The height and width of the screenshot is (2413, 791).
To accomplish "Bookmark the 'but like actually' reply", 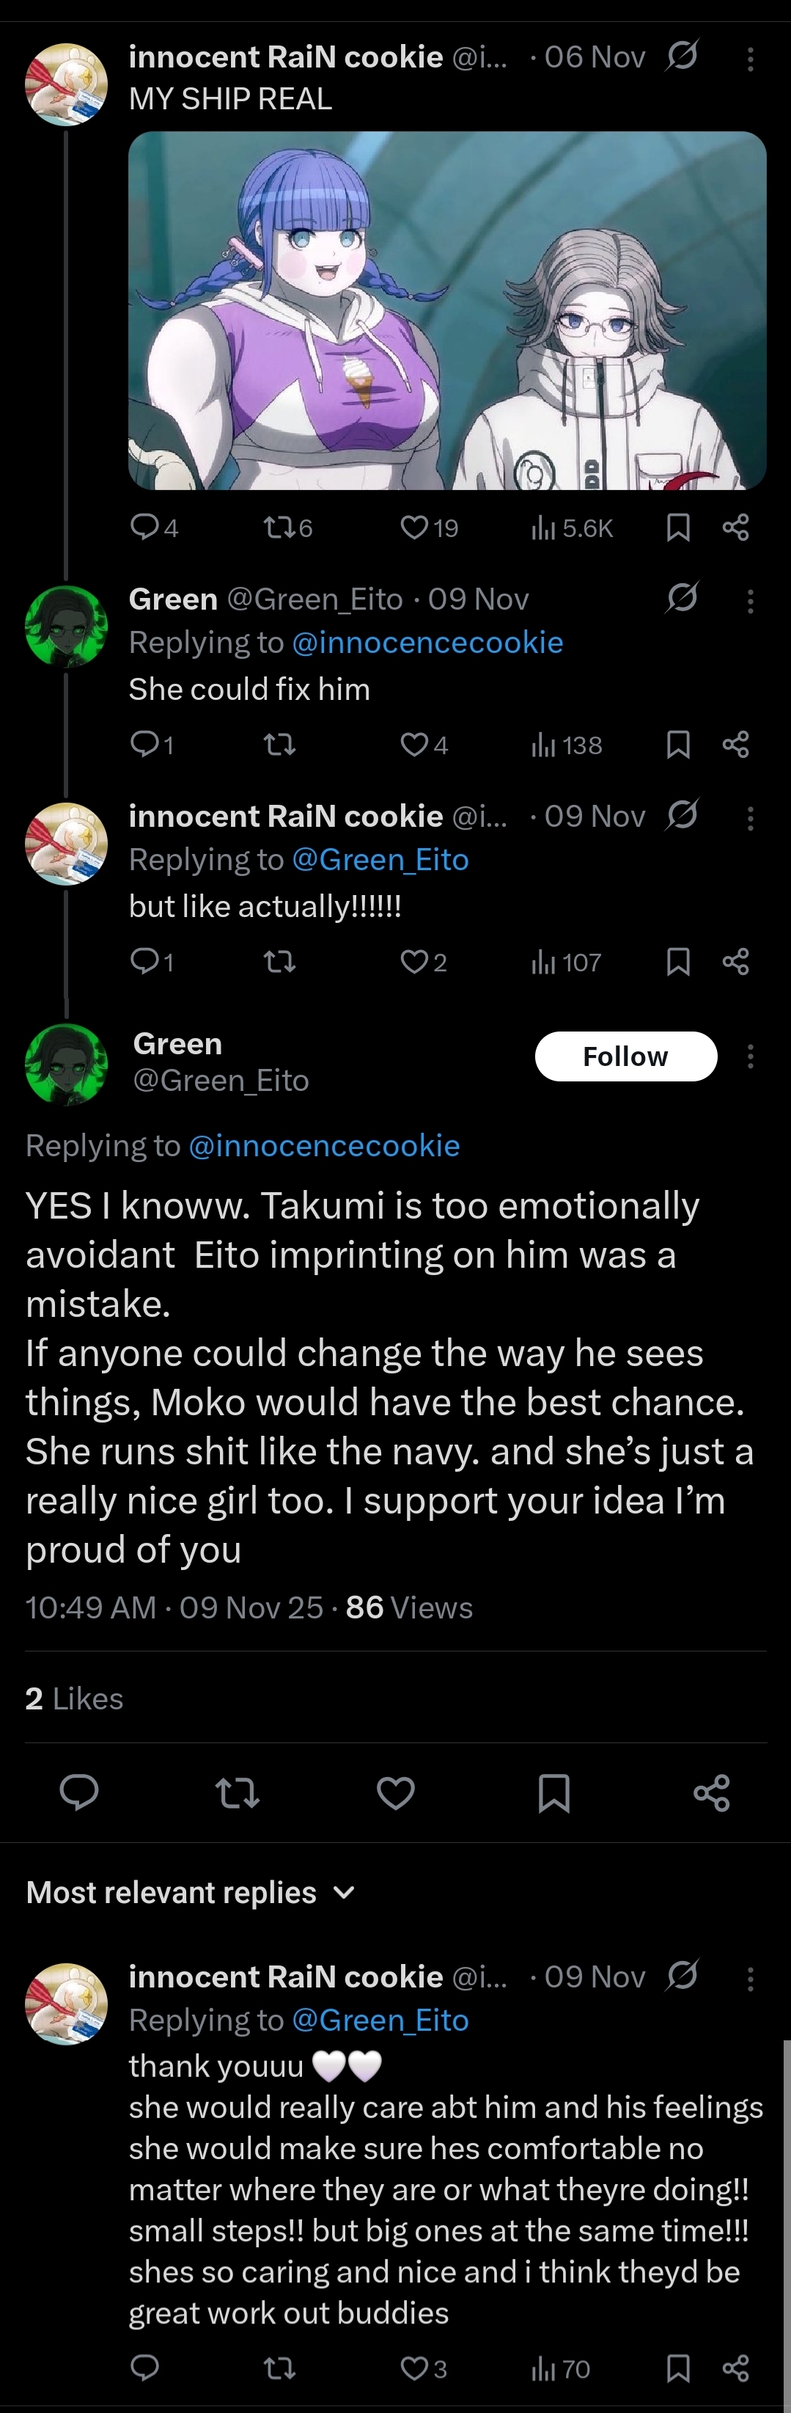I will 677,962.
